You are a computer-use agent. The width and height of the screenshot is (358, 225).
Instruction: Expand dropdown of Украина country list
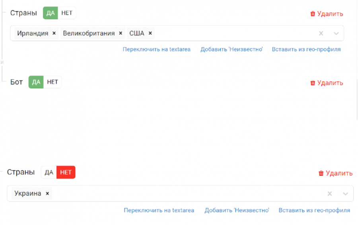click(x=345, y=194)
